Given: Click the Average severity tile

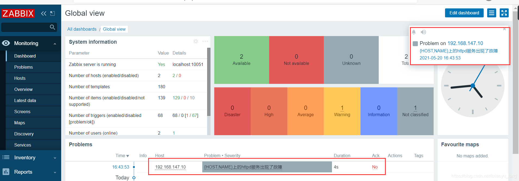Looking at the screenshot, I should pos(306,111).
